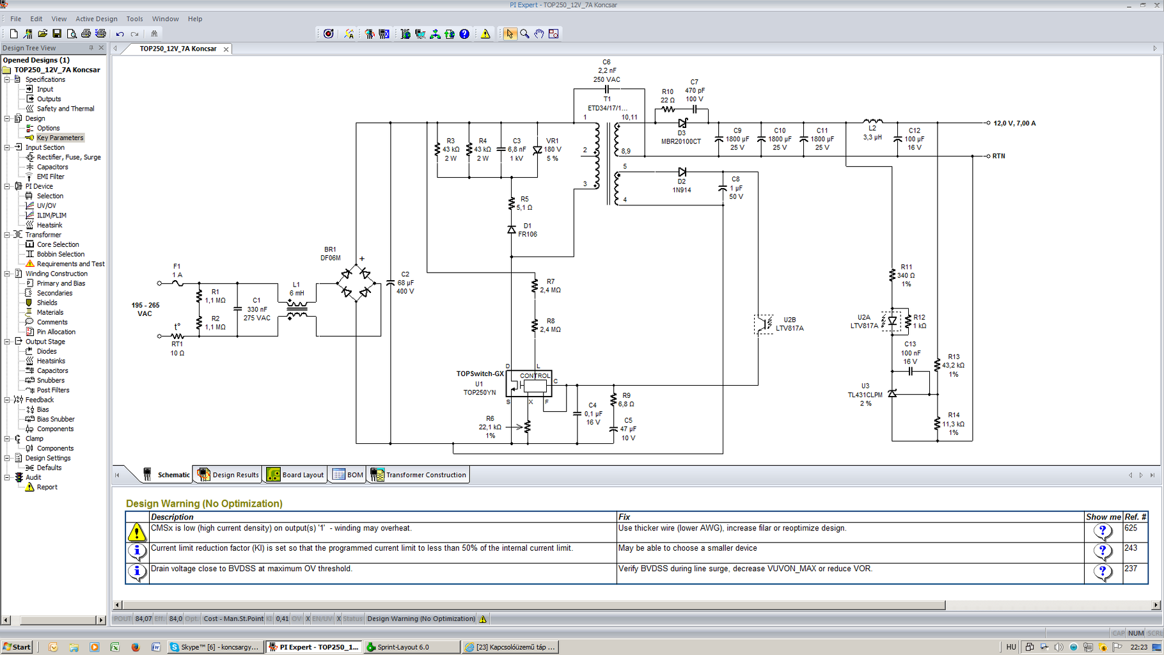Open the Audit Report tree item
The image size is (1164, 655).
point(47,487)
